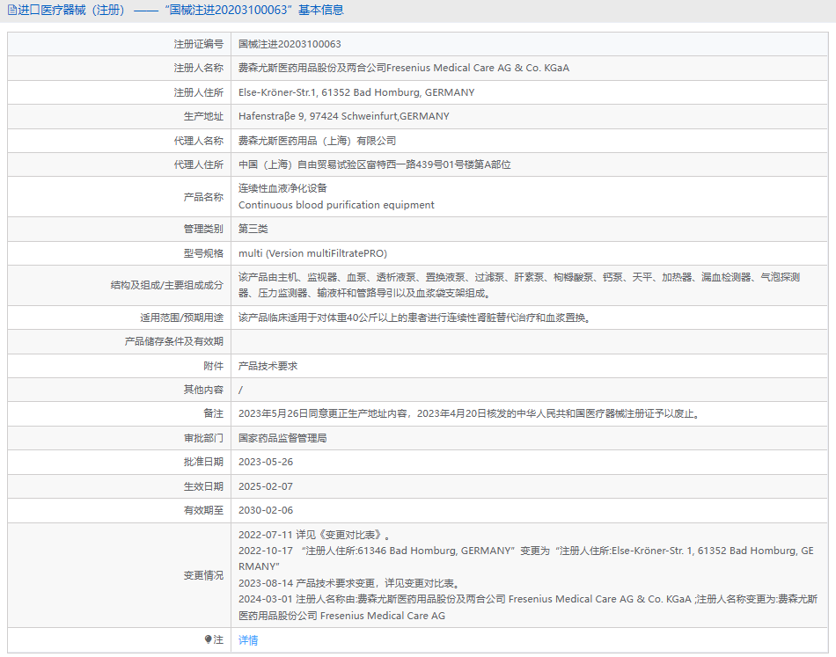
Task: Click expiry date 2030-02-06
Action: 266,510
